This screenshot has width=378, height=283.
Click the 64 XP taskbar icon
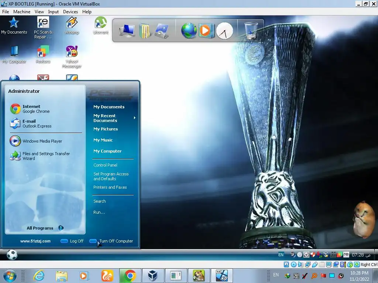[x=221, y=276]
